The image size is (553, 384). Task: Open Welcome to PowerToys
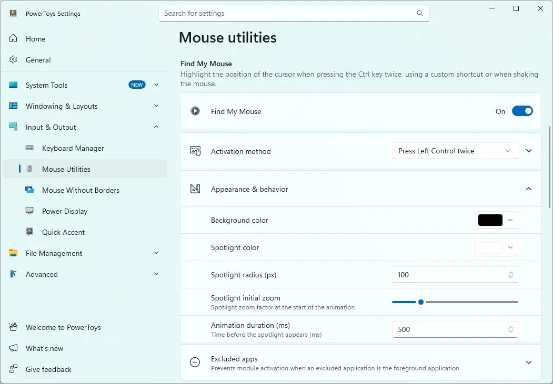pos(85,327)
